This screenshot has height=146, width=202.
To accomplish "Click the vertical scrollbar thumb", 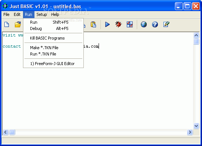I will (x=196, y=41).
